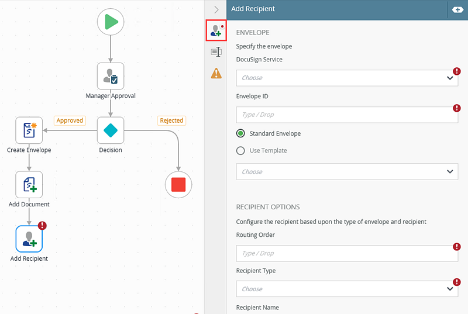468x314 pixels.
Task: Select the Manager Approval step icon
Action: tap(111, 77)
